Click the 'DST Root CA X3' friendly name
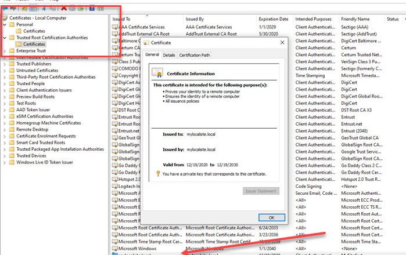406x255 pixels. coord(356,110)
